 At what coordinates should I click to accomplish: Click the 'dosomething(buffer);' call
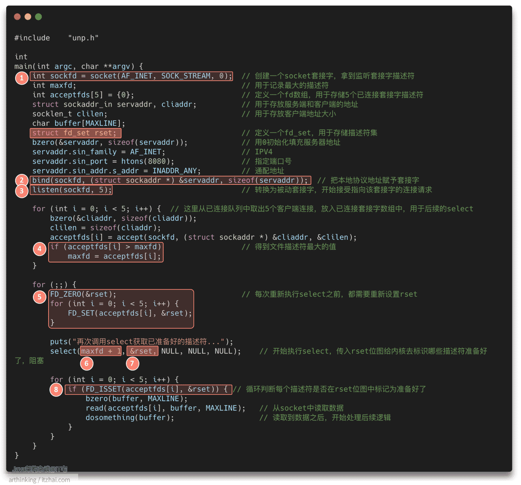pos(130,418)
